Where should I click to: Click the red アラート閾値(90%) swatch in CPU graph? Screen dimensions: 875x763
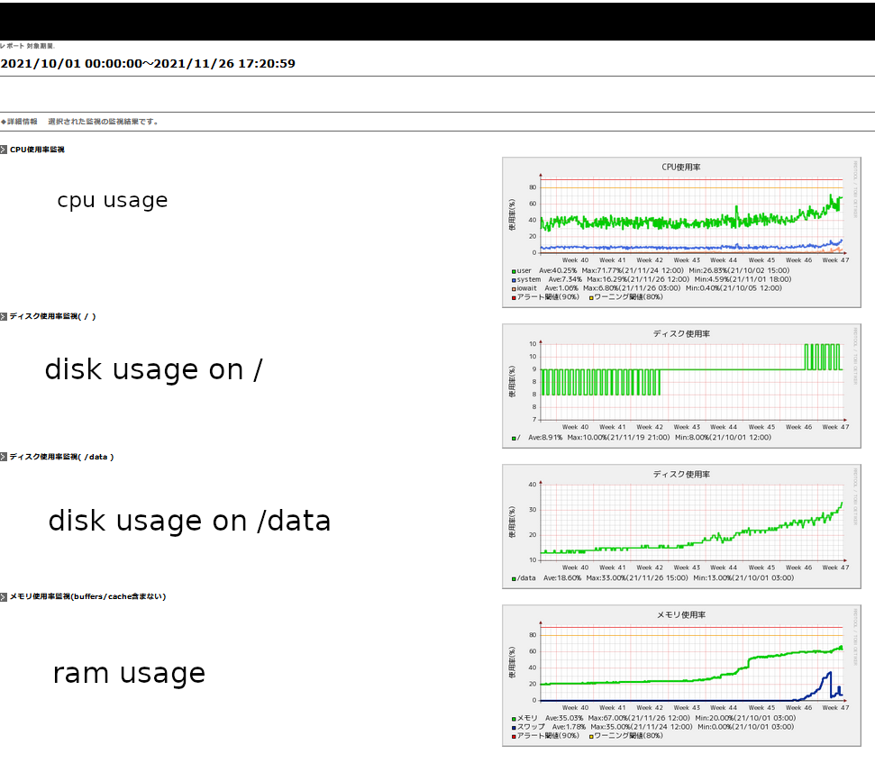coord(514,298)
